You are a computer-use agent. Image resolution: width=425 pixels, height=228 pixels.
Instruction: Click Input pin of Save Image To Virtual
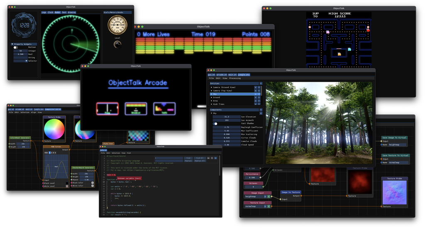(x=381, y=141)
